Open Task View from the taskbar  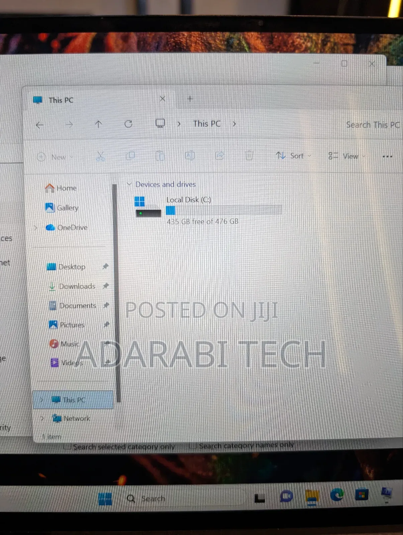click(x=260, y=498)
